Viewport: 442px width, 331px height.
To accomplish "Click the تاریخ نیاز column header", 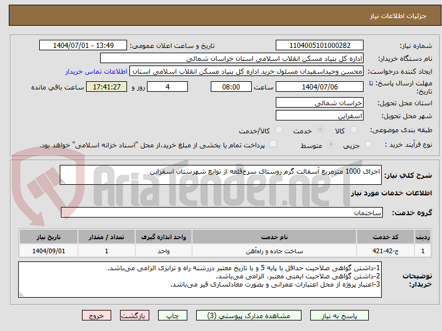I will point(49,237).
